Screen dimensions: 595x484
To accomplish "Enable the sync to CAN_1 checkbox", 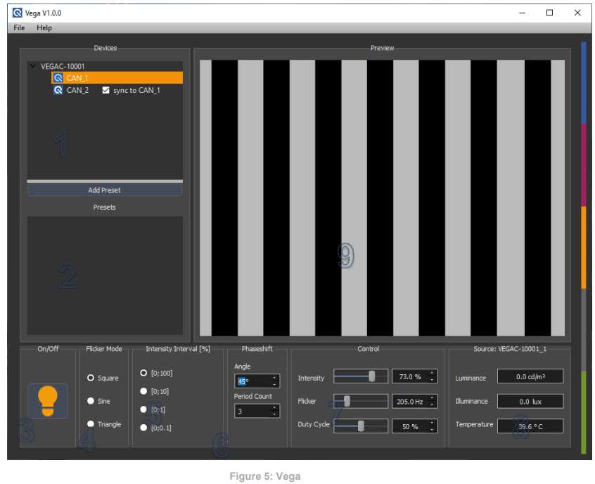I will tap(106, 89).
